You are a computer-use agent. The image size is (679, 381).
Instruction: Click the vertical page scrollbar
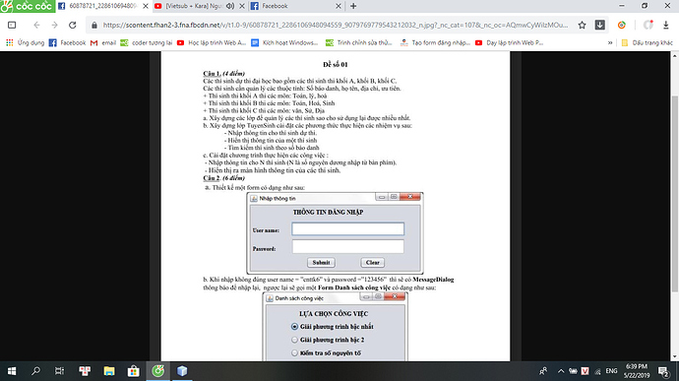coord(675,207)
